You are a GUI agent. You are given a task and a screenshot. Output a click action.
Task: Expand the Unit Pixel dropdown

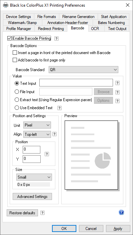tap(37, 125)
